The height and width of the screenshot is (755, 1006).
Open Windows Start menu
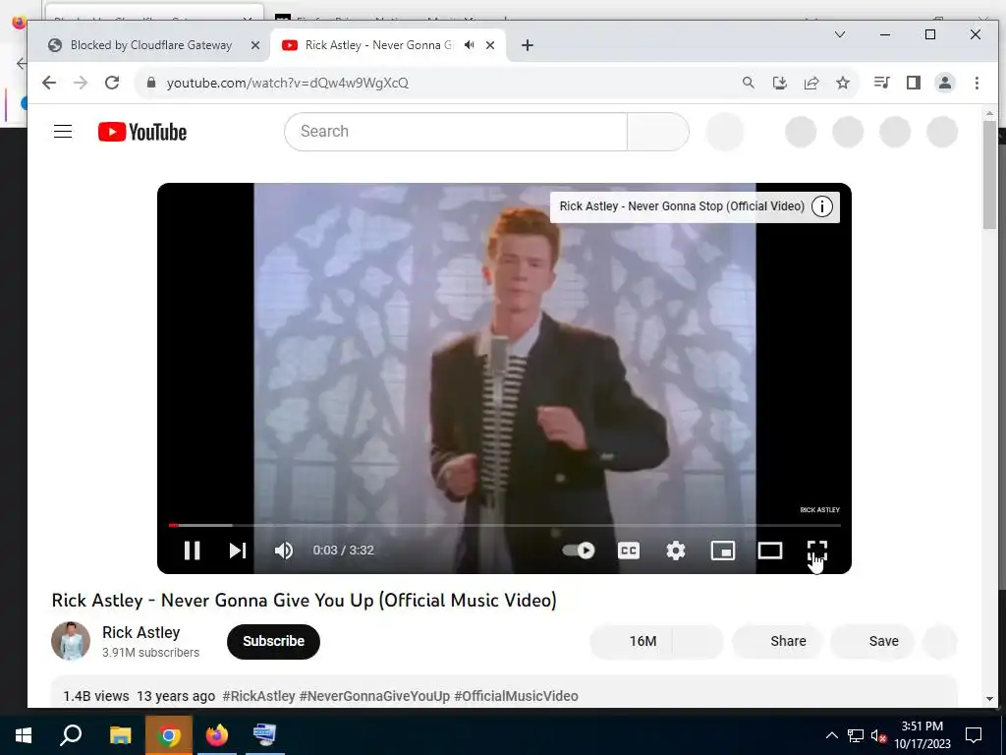pyautogui.click(x=24, y=735)
